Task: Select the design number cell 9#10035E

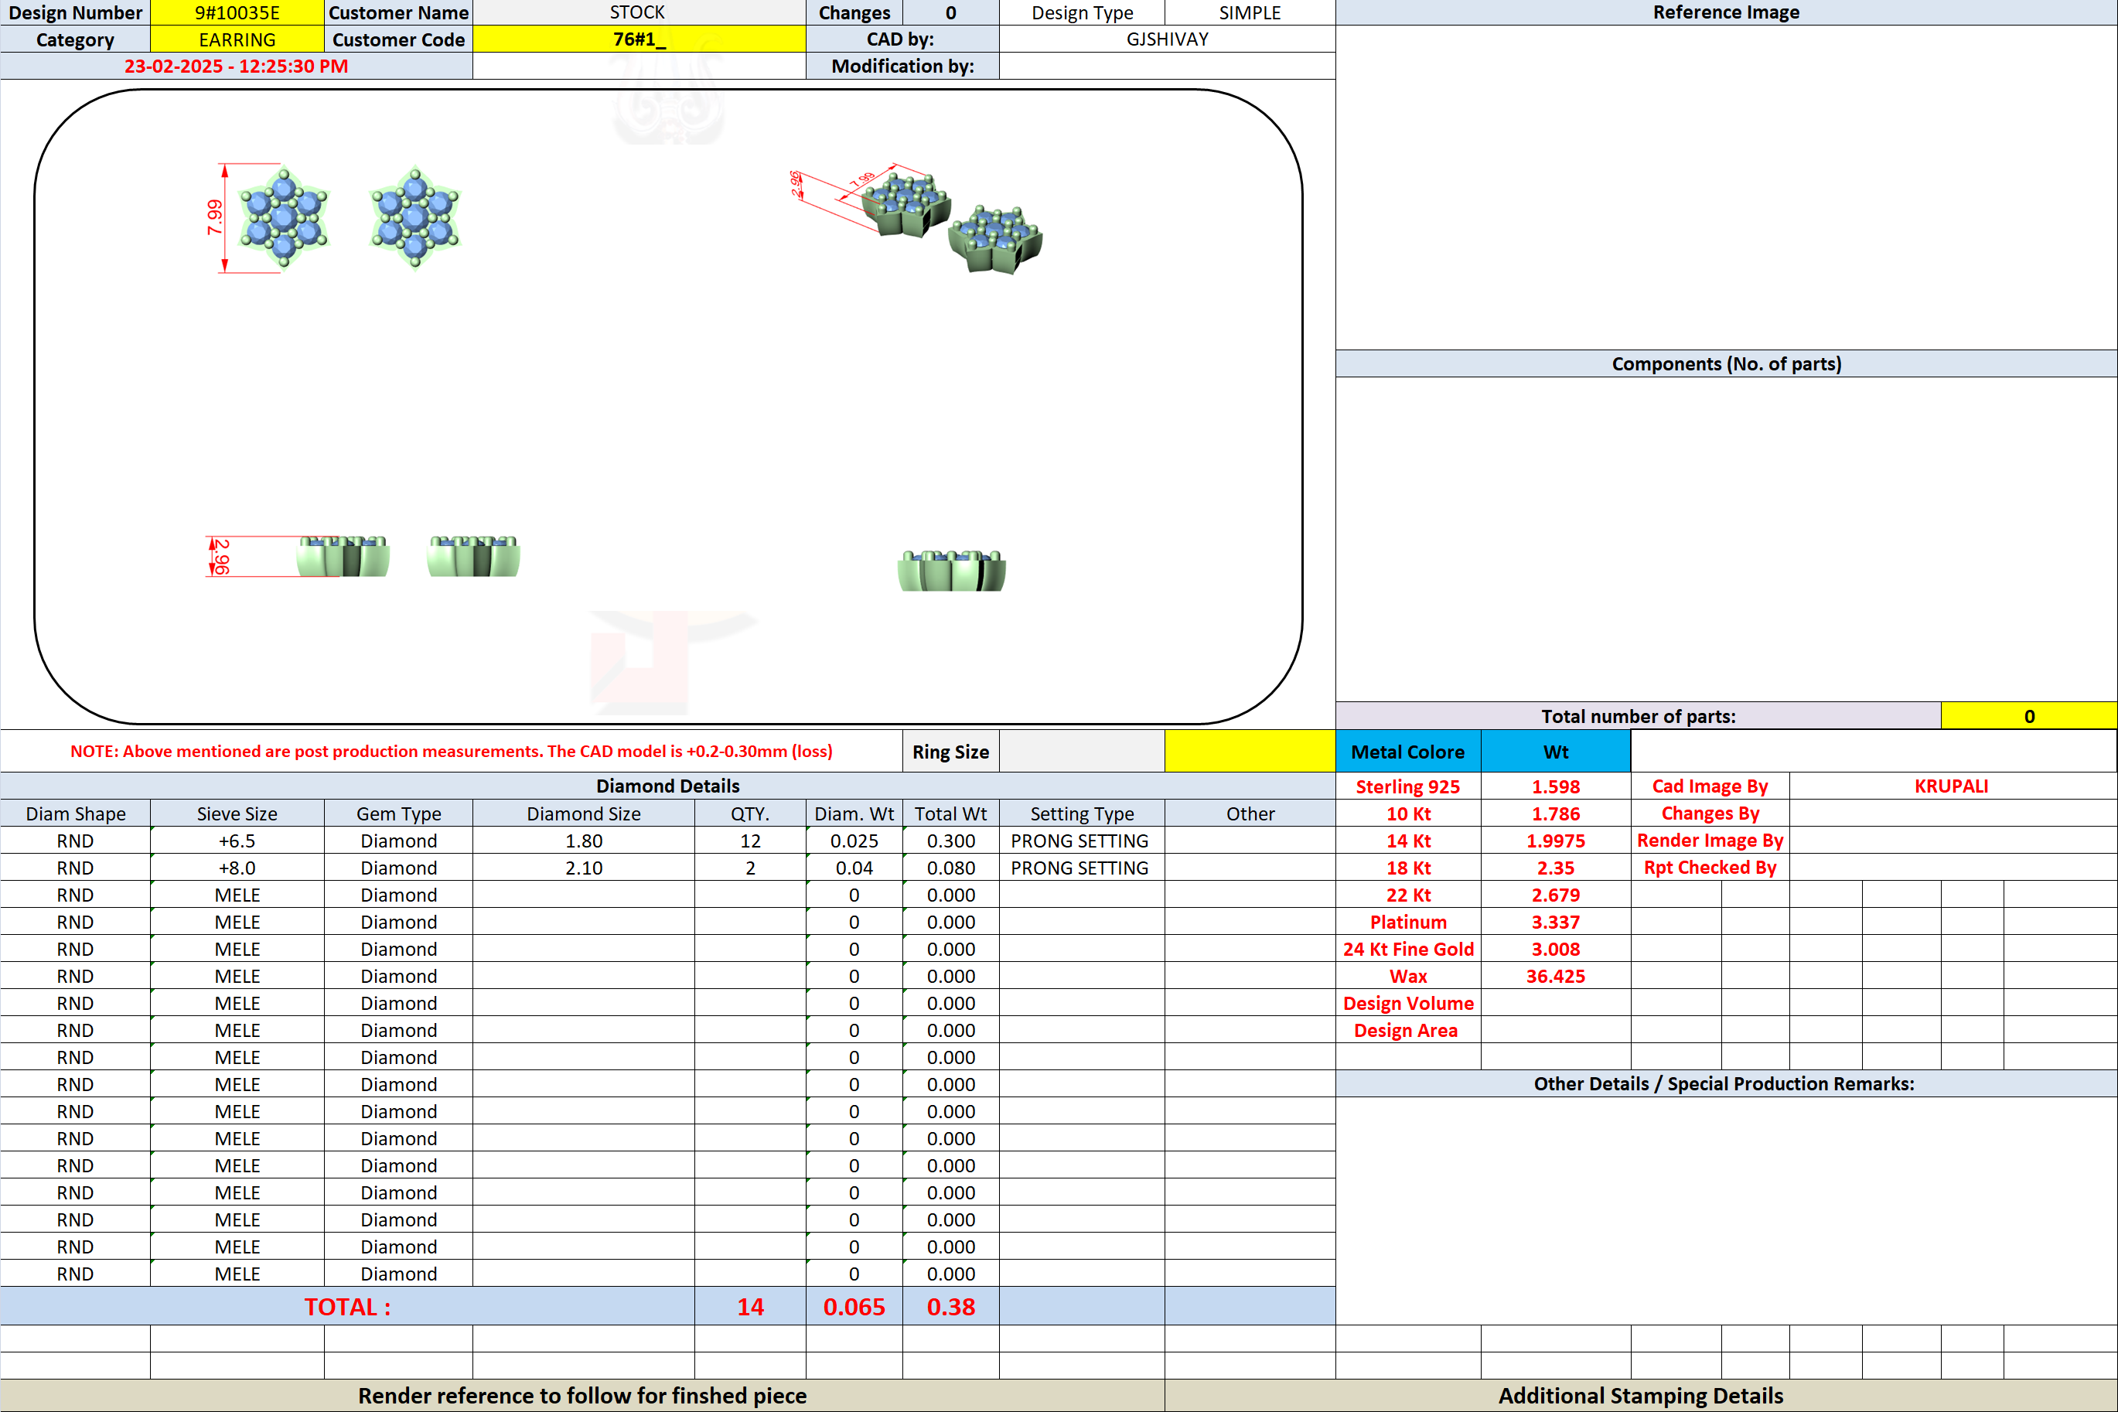Action: tap(237, 12)
